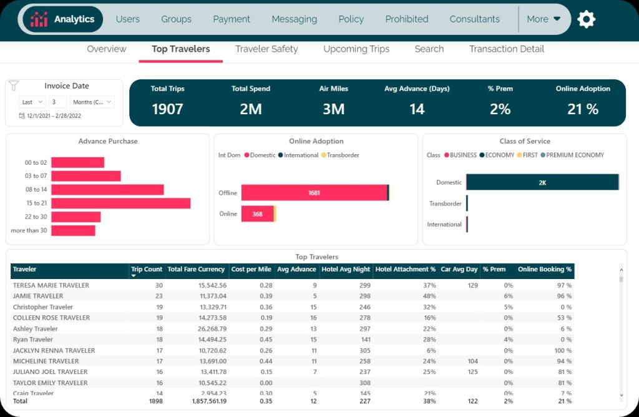Switch to the Traveler Safety tab
639x417 pixels.
(266, 49)
